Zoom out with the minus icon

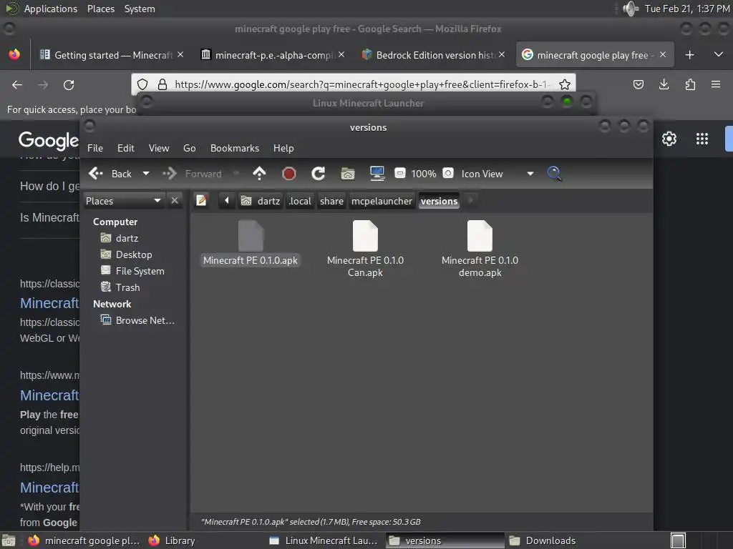coord(399,173)
